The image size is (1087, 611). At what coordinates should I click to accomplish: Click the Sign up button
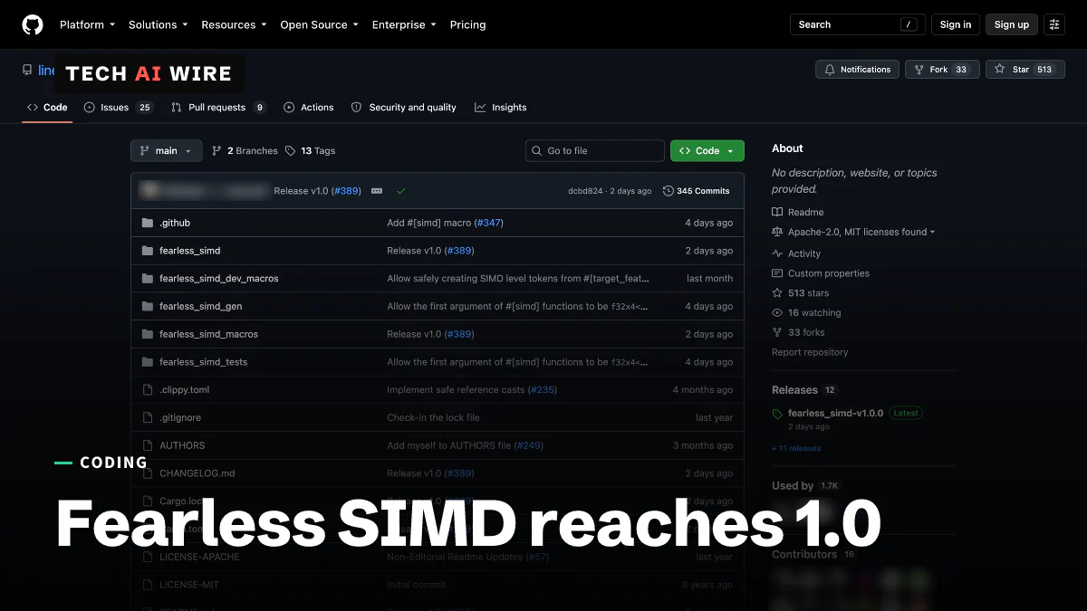(x=1011, y=24)
